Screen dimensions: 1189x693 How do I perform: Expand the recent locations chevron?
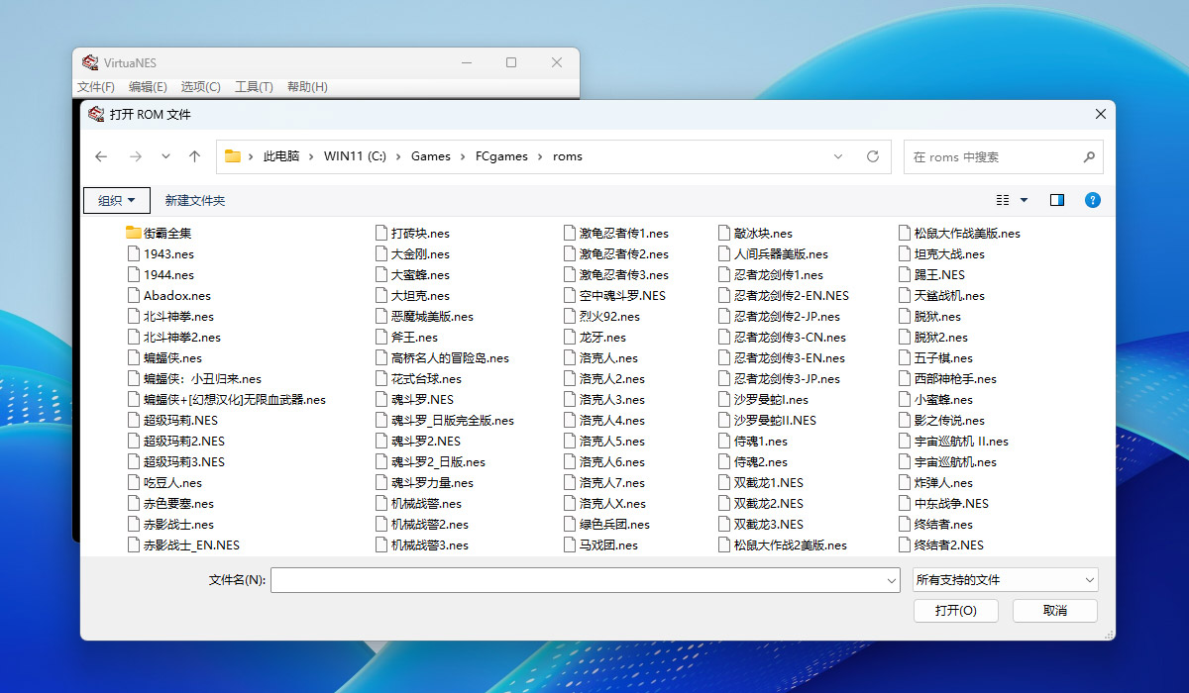(165, 156)
